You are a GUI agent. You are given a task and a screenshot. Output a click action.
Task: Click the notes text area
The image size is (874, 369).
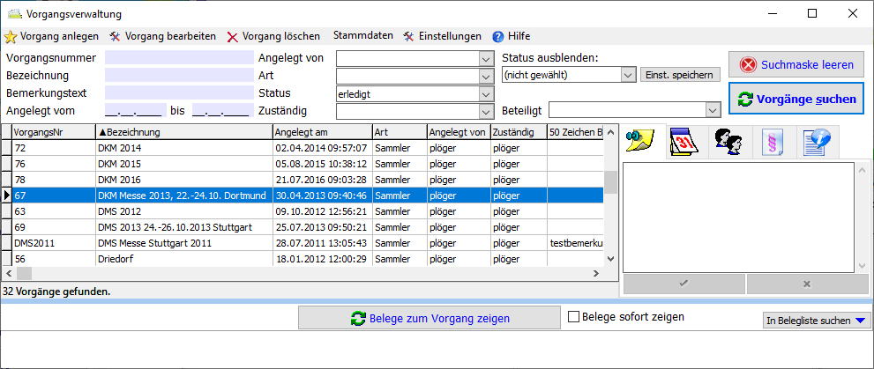click(x=738, y=217)
